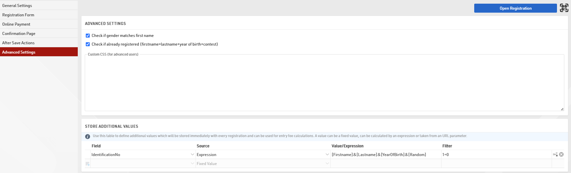Screen dimensions: 571x173
Task: Click inside the Custom CSS text area
Action: point(324,83)
